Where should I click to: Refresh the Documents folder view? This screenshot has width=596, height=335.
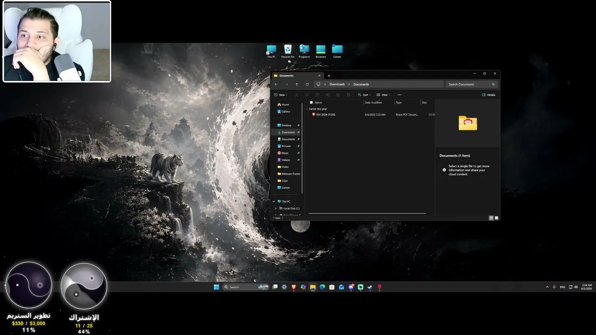(307, 84)
